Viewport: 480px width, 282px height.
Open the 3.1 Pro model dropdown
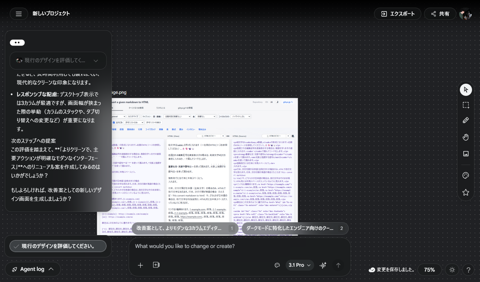point(299,265)
